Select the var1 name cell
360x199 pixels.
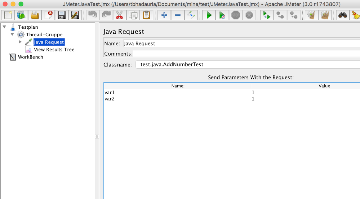(177, 92)
